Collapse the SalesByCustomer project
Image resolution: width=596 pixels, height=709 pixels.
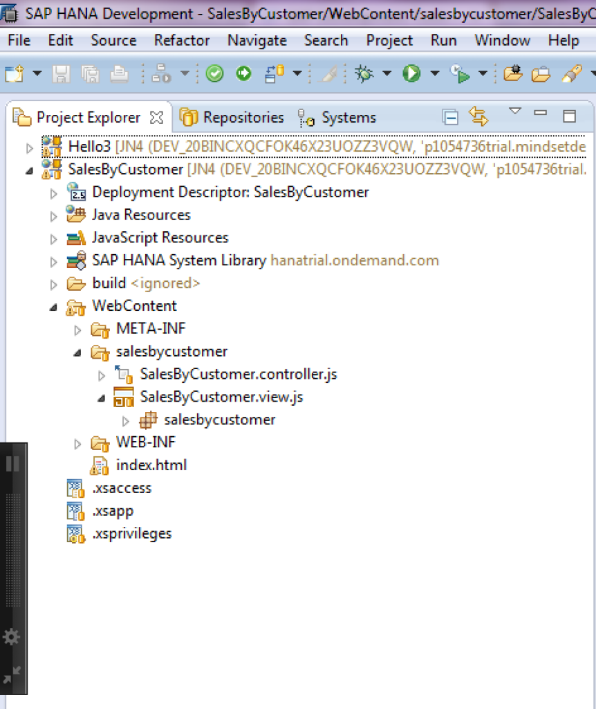point(29,171)
